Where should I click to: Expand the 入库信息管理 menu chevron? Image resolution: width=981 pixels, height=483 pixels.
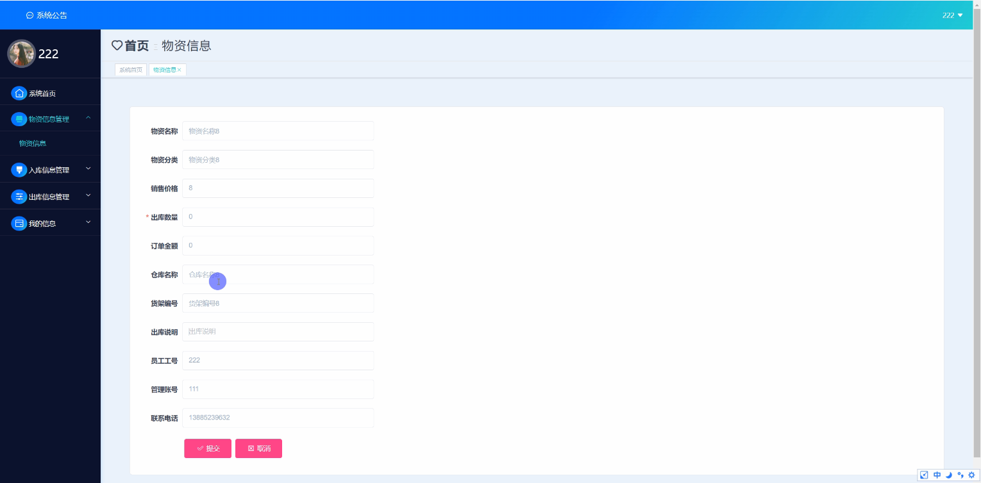88,169
